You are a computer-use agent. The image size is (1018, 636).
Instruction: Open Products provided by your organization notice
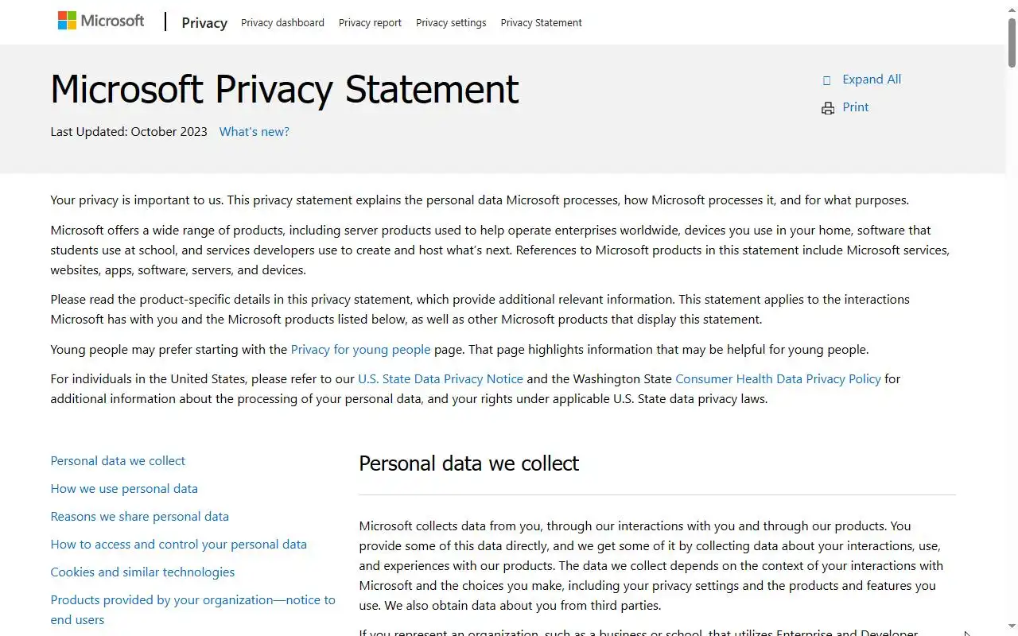coord(192,600)
